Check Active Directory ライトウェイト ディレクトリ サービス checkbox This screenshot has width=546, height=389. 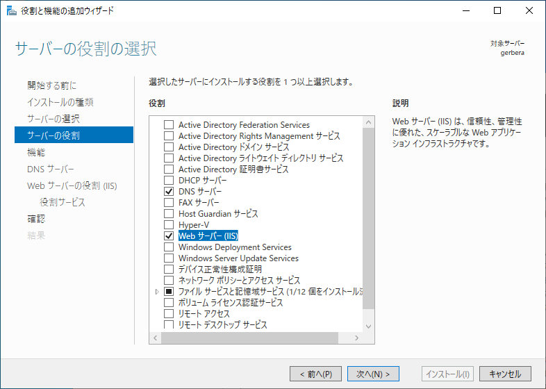point(169,158)
